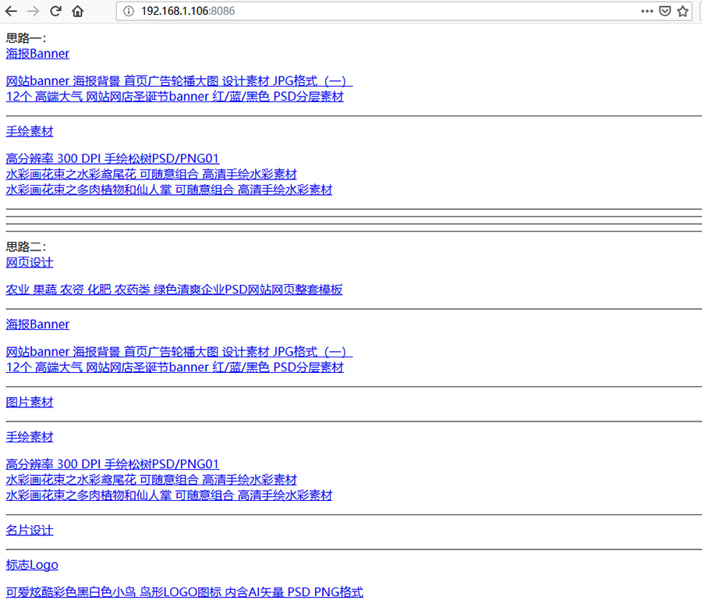Open the 可爱炫酷彩色黑白色小鸟 LOGO link
Viewport: 702px width, 600px height.
184,592
